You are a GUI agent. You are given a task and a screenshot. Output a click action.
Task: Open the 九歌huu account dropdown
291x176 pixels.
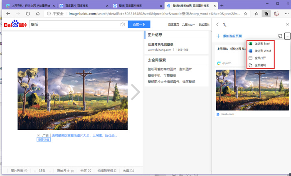(x=188, y=25)
